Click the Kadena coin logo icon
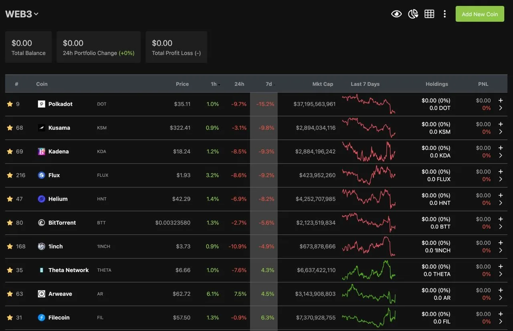Viewport: 513px width, 331px height. coord(41,151)
